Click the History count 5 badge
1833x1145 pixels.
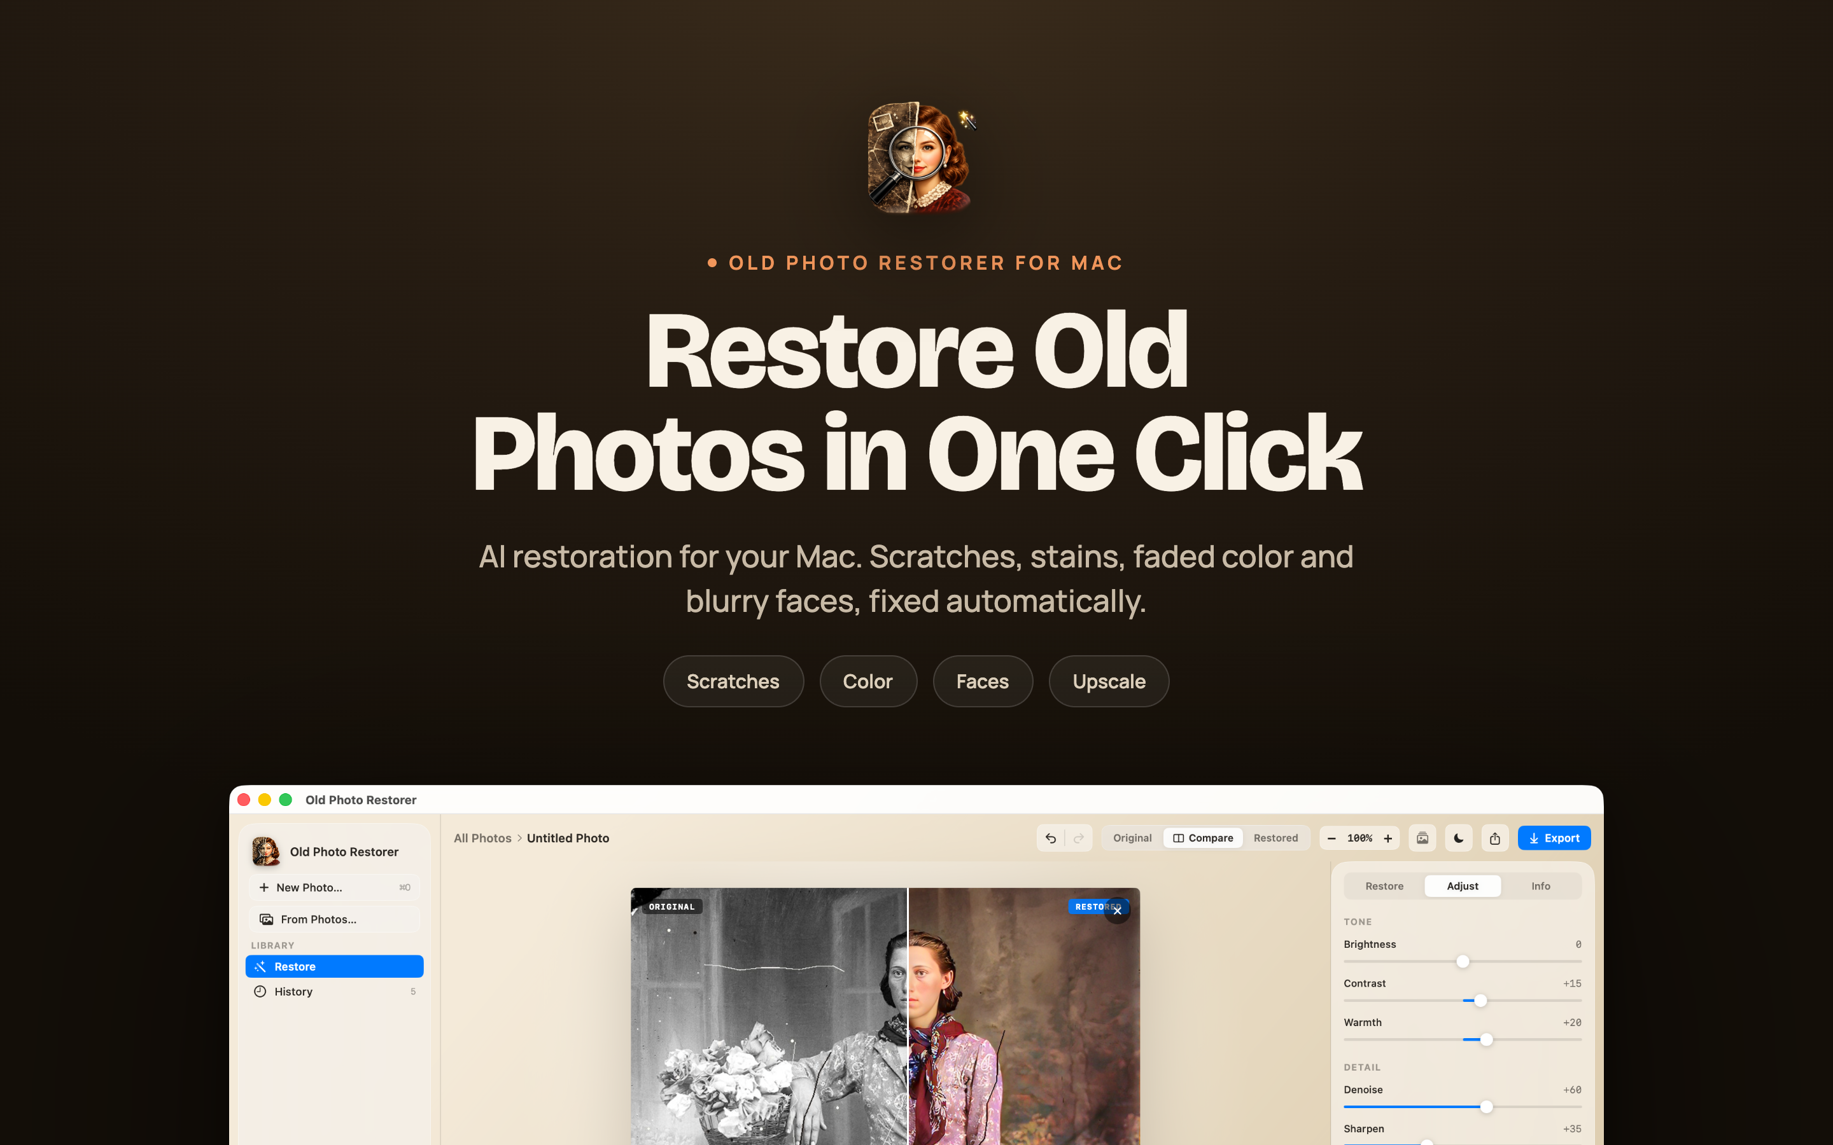tap(413, 991)
